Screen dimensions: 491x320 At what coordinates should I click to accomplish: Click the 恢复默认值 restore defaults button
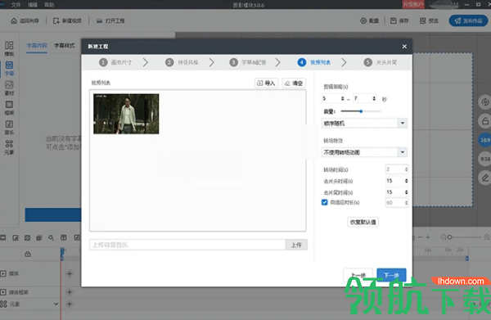(363, 222)
